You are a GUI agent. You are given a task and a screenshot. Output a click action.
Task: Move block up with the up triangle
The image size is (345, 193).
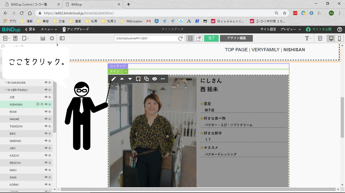click(x=122, y=79)
